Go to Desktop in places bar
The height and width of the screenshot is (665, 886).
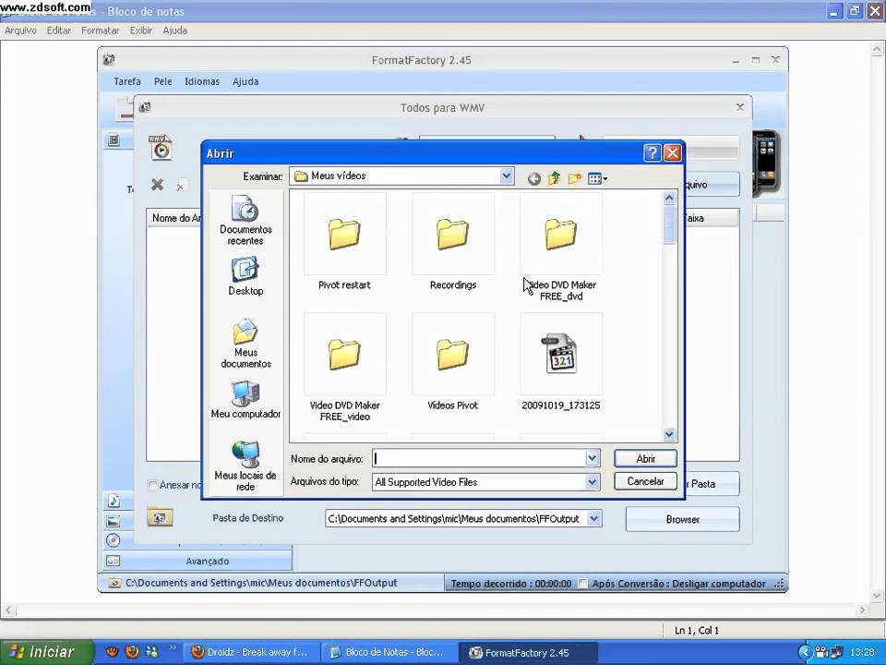245,276
